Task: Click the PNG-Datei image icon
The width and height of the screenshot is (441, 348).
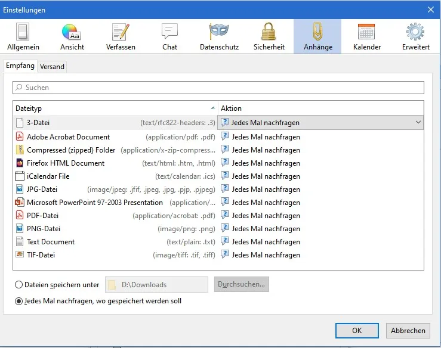Action: click(20, 228)
